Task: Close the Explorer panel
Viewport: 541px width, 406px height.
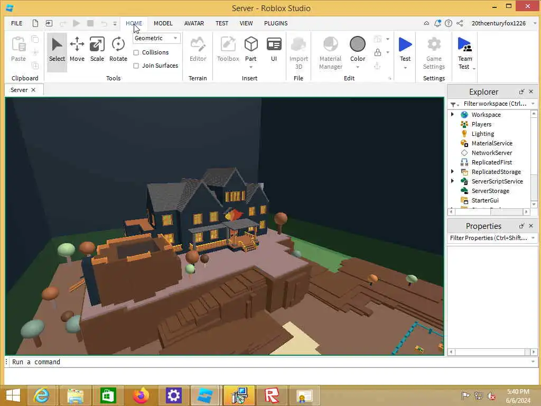Action: [x=531, y=91]
